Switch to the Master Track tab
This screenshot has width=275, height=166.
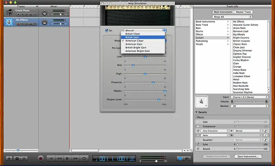coord(244,12)
